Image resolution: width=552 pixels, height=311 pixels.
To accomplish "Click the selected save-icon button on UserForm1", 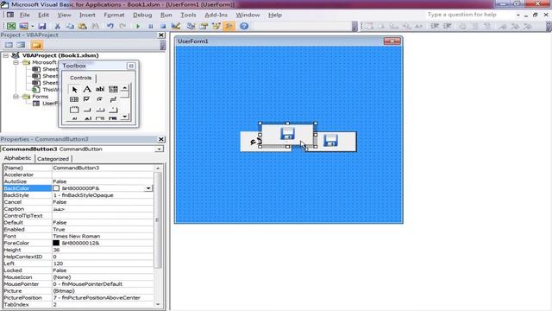I will click(x=287, y=135).
